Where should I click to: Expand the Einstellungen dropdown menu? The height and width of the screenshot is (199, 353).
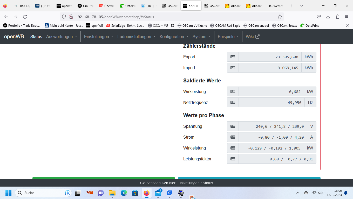coord(99,37)
